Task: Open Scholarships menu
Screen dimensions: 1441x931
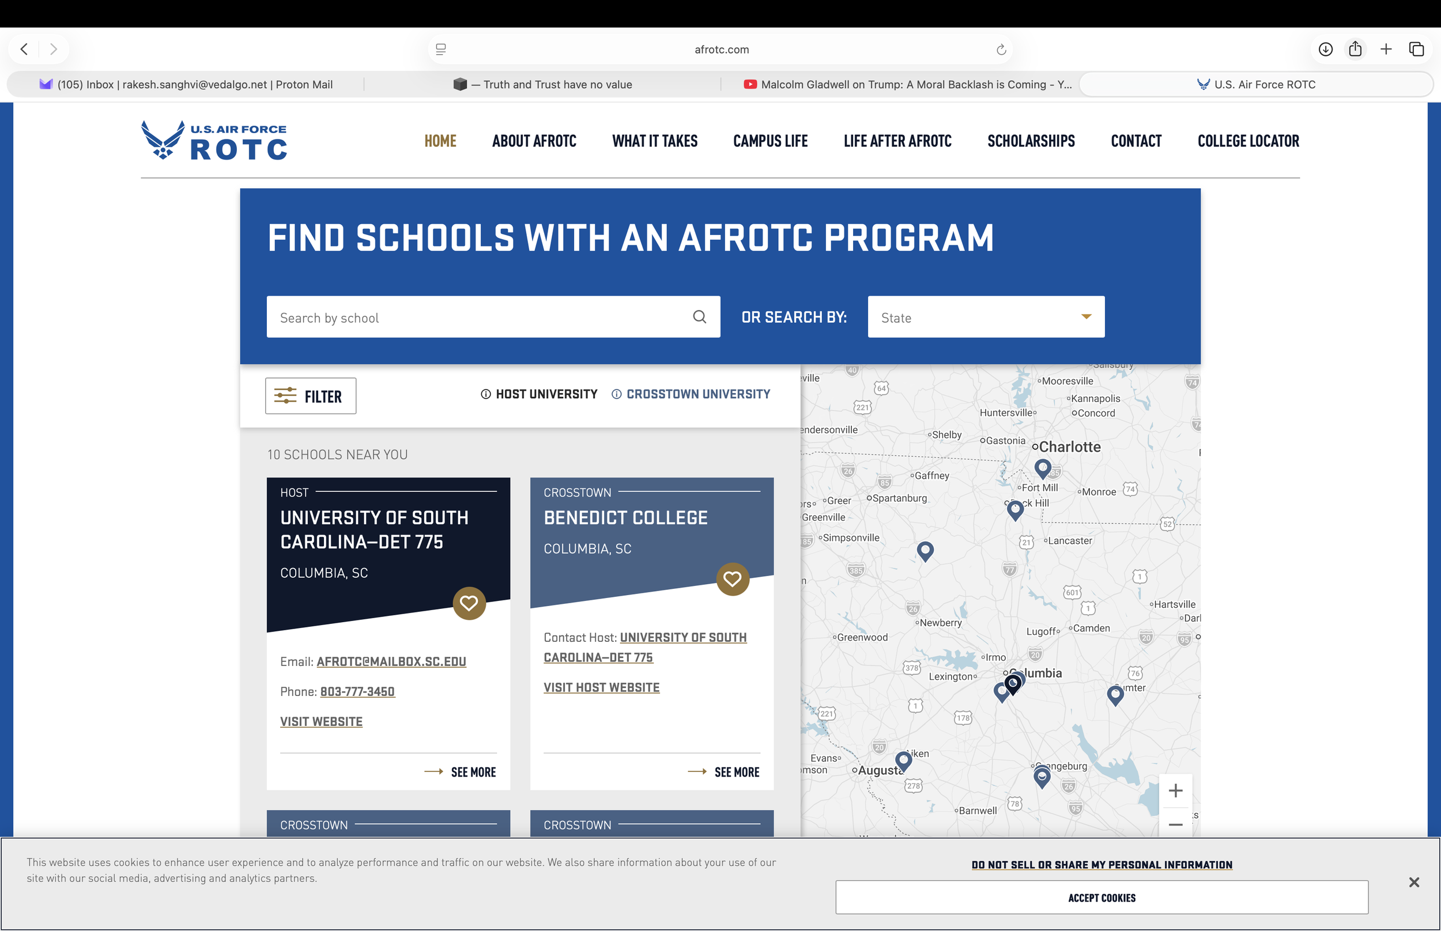Action: (x=1031, y=141)
